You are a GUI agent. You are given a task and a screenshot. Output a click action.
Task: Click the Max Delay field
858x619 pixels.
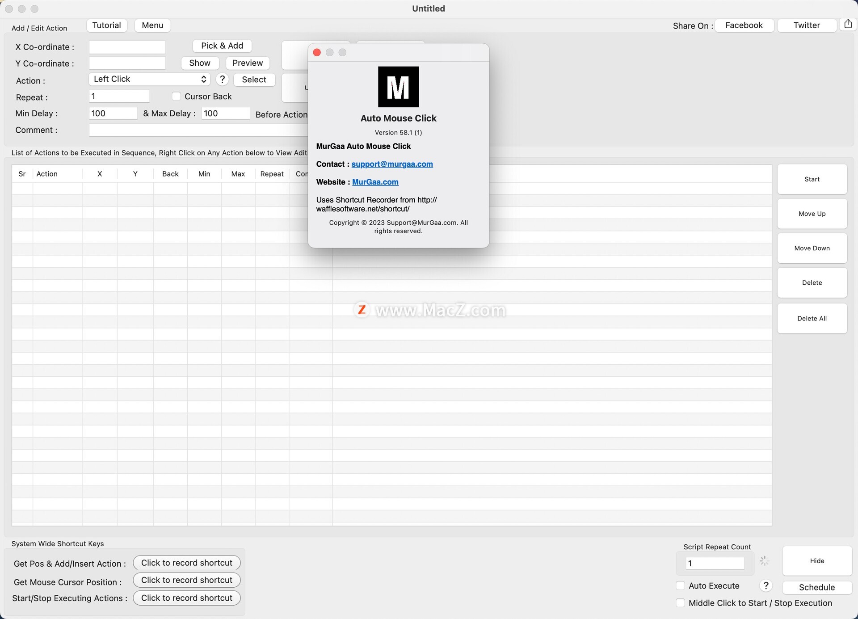[226, 114]
